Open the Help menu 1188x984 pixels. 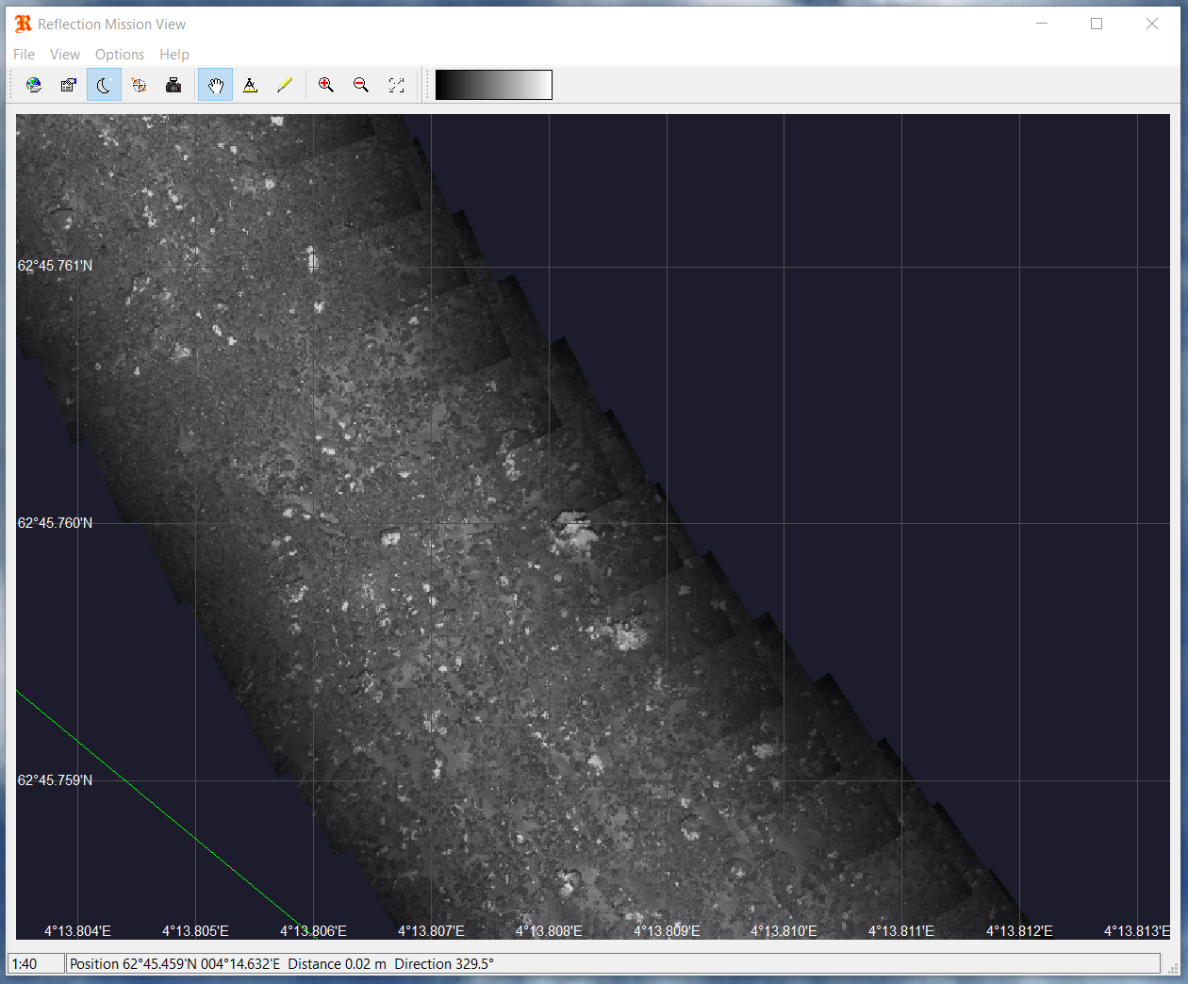point(174,54)
